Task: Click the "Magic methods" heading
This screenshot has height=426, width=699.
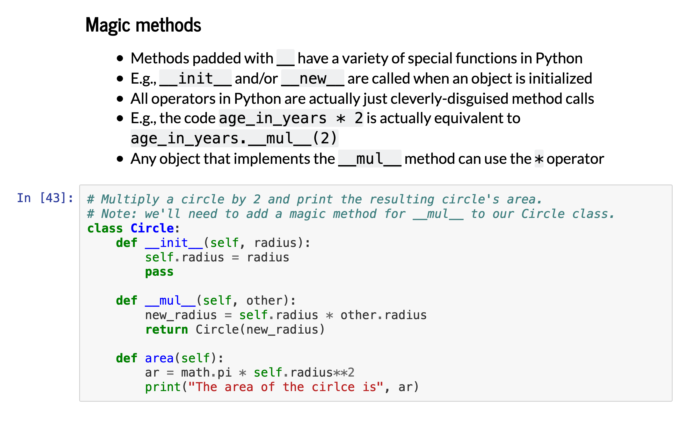Action: click(x=143, y=25)
